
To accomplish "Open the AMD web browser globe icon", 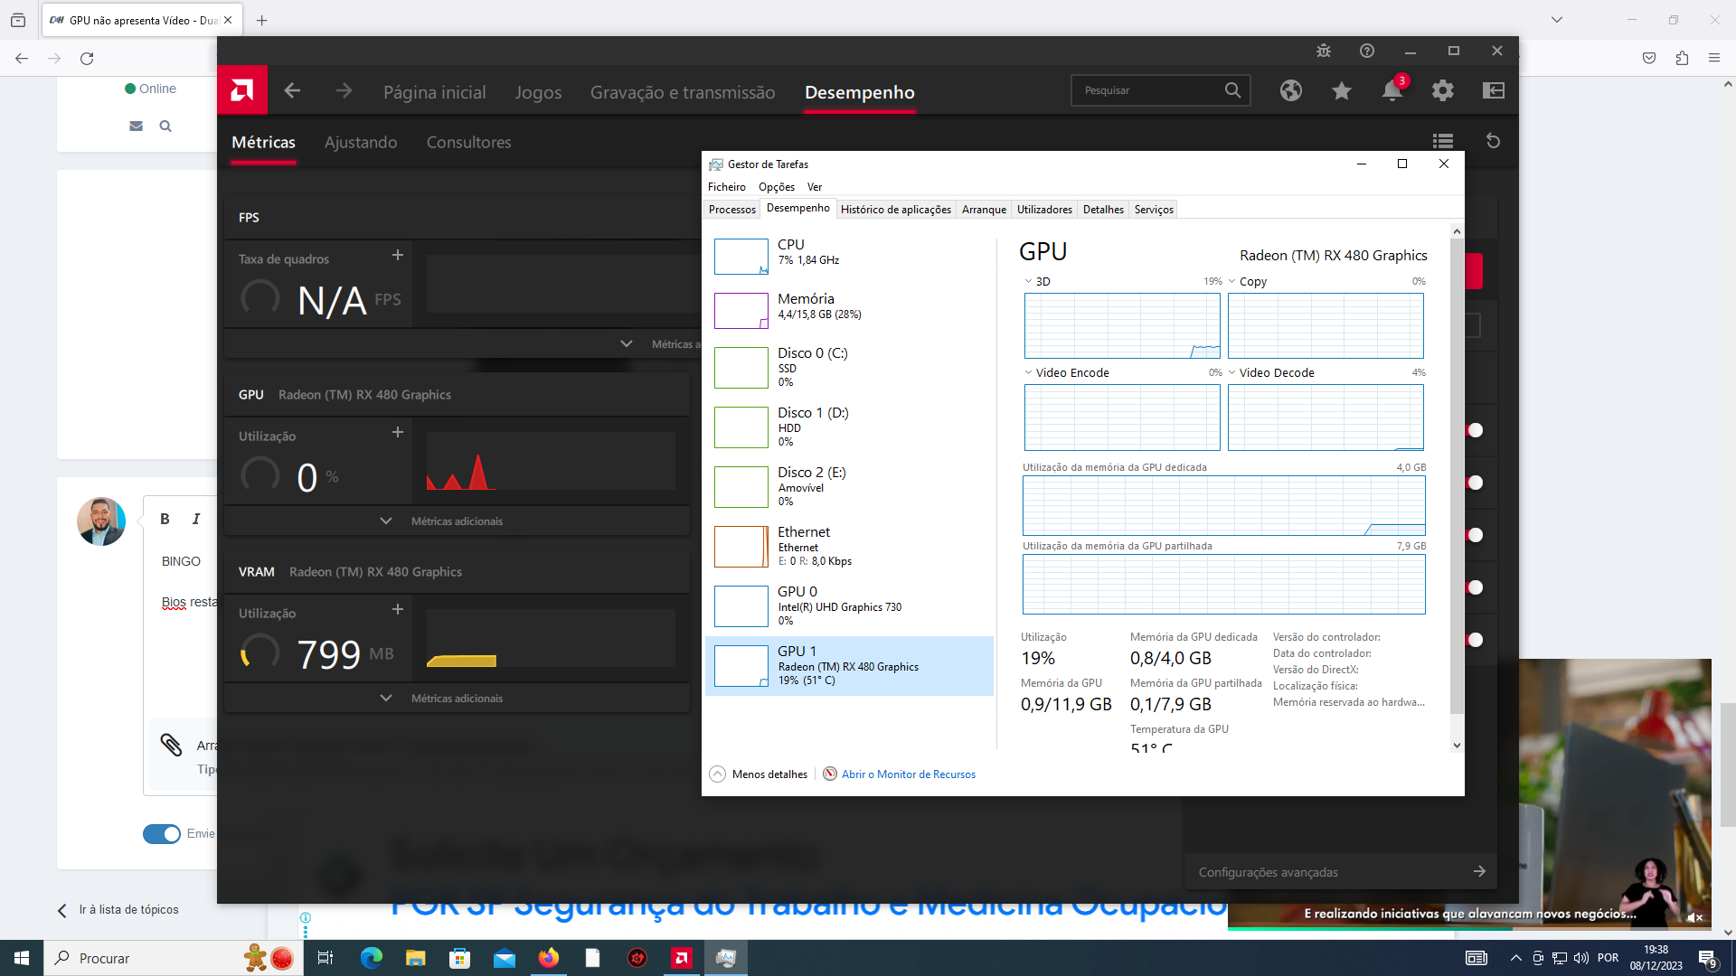I will pos(1291,90).
